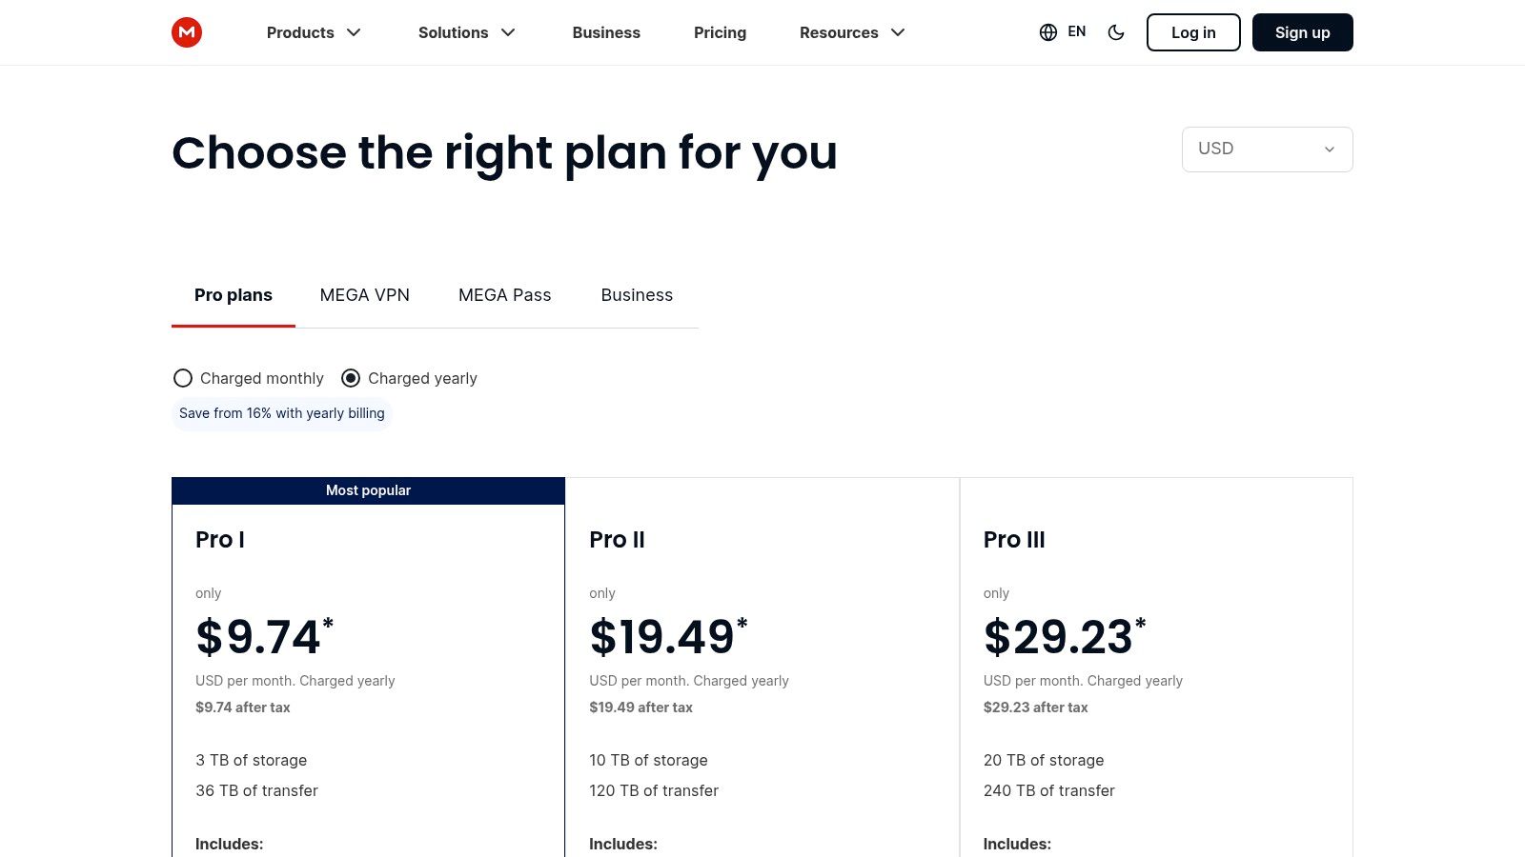Toggle dark mode moon icon
1525x857 pixels.
pyautogui.click(x=1116, y=32)
